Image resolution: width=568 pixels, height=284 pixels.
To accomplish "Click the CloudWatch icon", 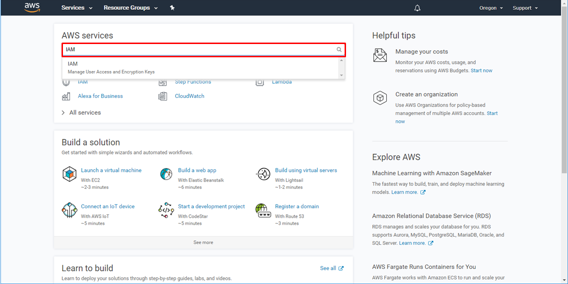I will pyautogui.click(x=163, y=96).
